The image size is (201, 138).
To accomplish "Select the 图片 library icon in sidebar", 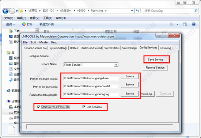I will click(x=11, y=64).
